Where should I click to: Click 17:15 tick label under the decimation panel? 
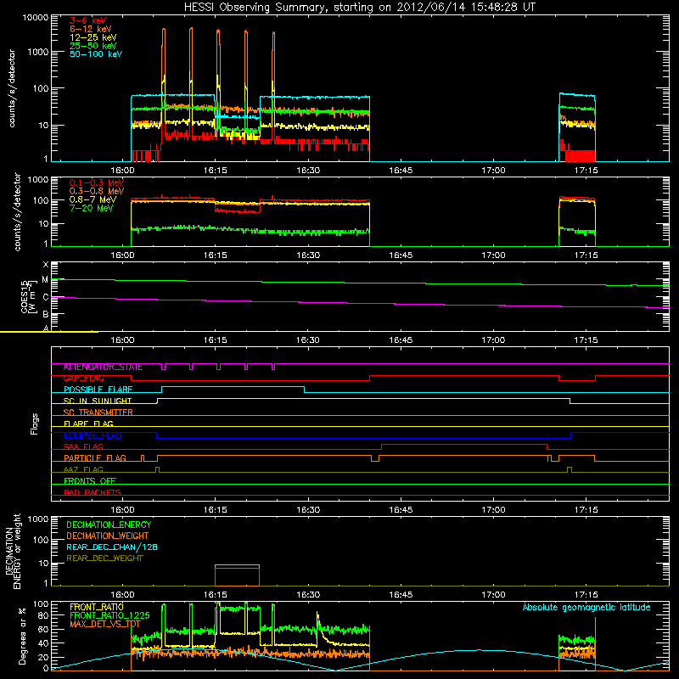point(586,595)
